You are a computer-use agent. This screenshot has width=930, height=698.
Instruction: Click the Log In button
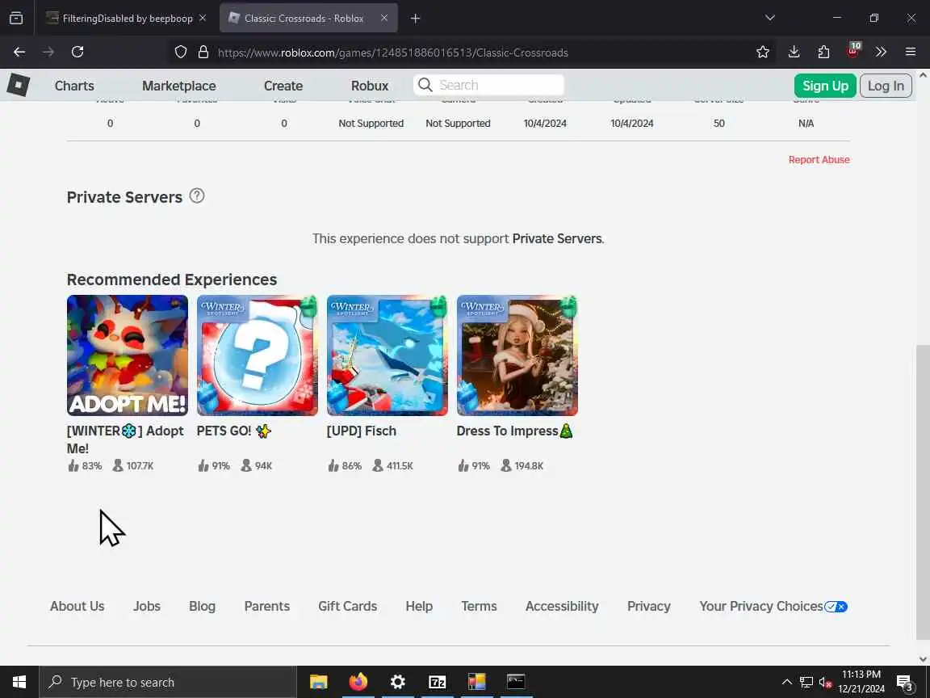886,86
